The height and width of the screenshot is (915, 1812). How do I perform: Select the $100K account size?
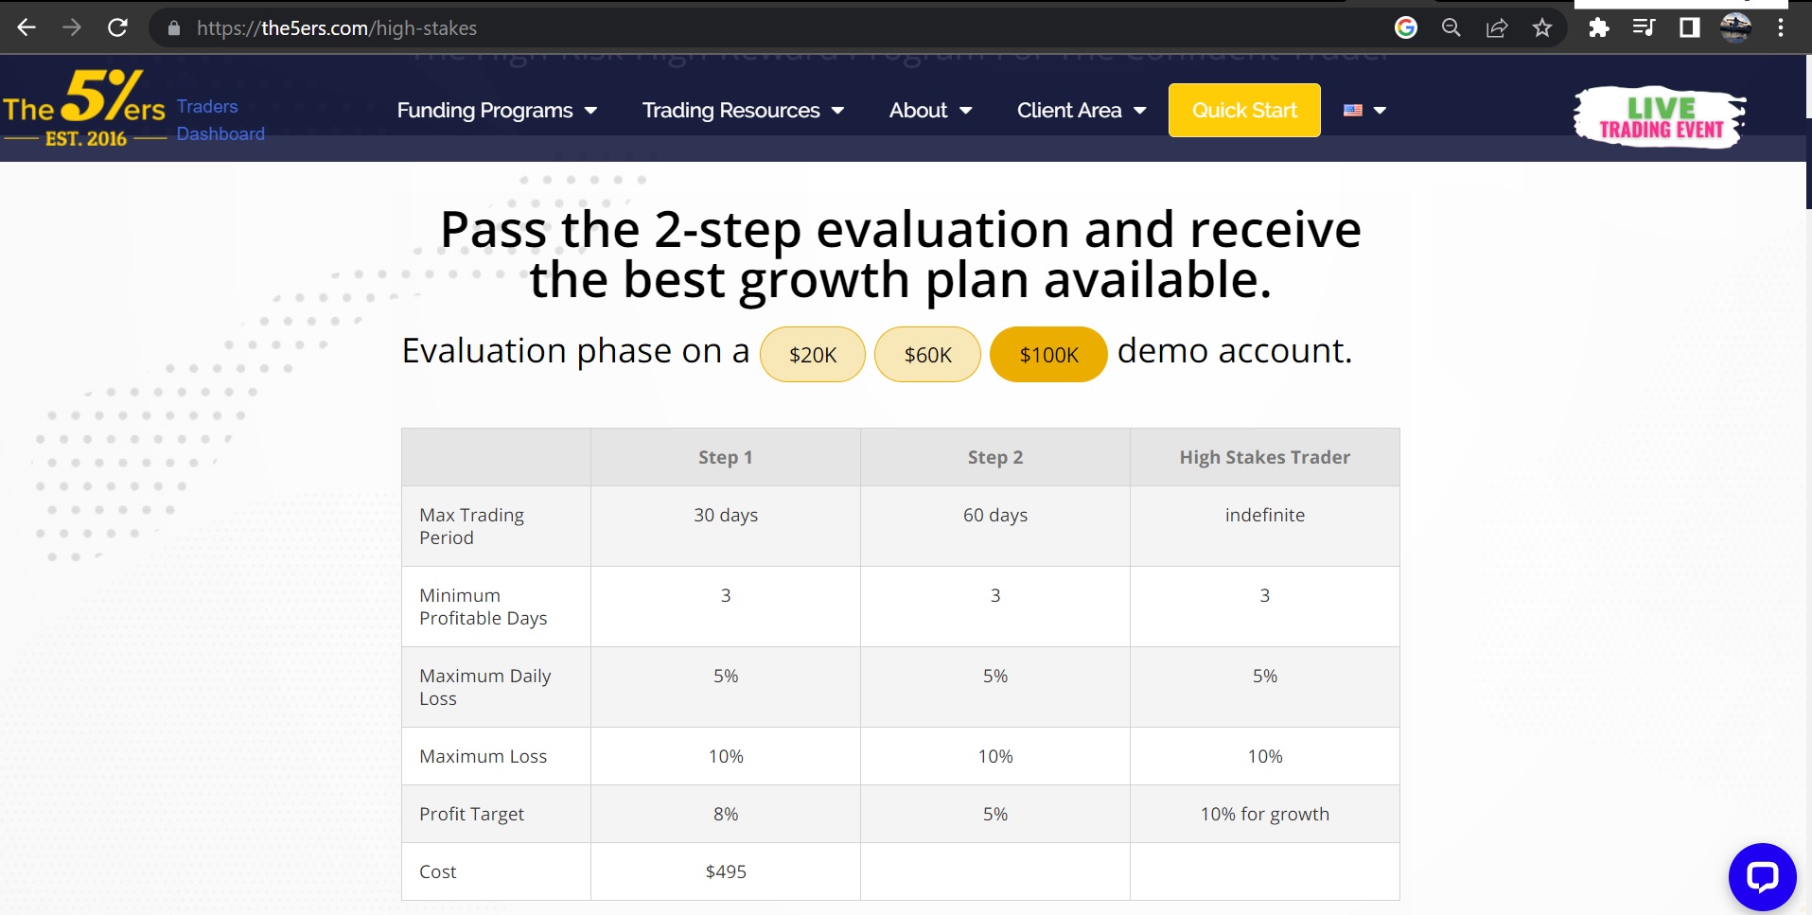(x=1048, y=355)
